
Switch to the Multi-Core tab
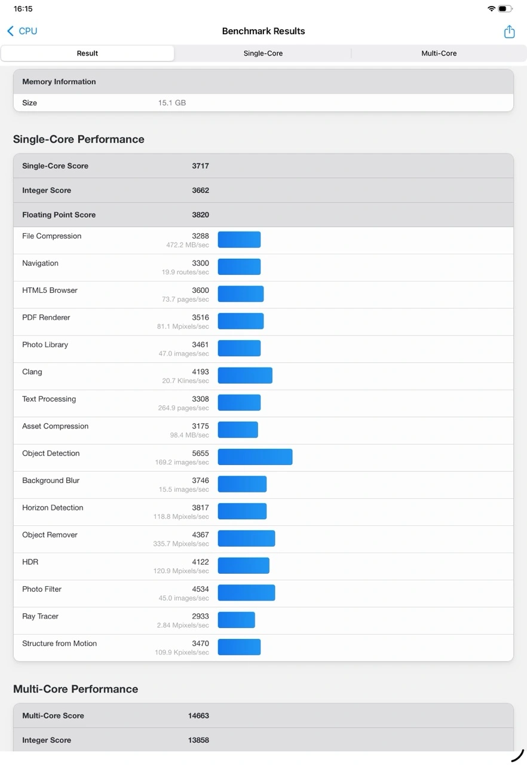(x=439, y=53)
